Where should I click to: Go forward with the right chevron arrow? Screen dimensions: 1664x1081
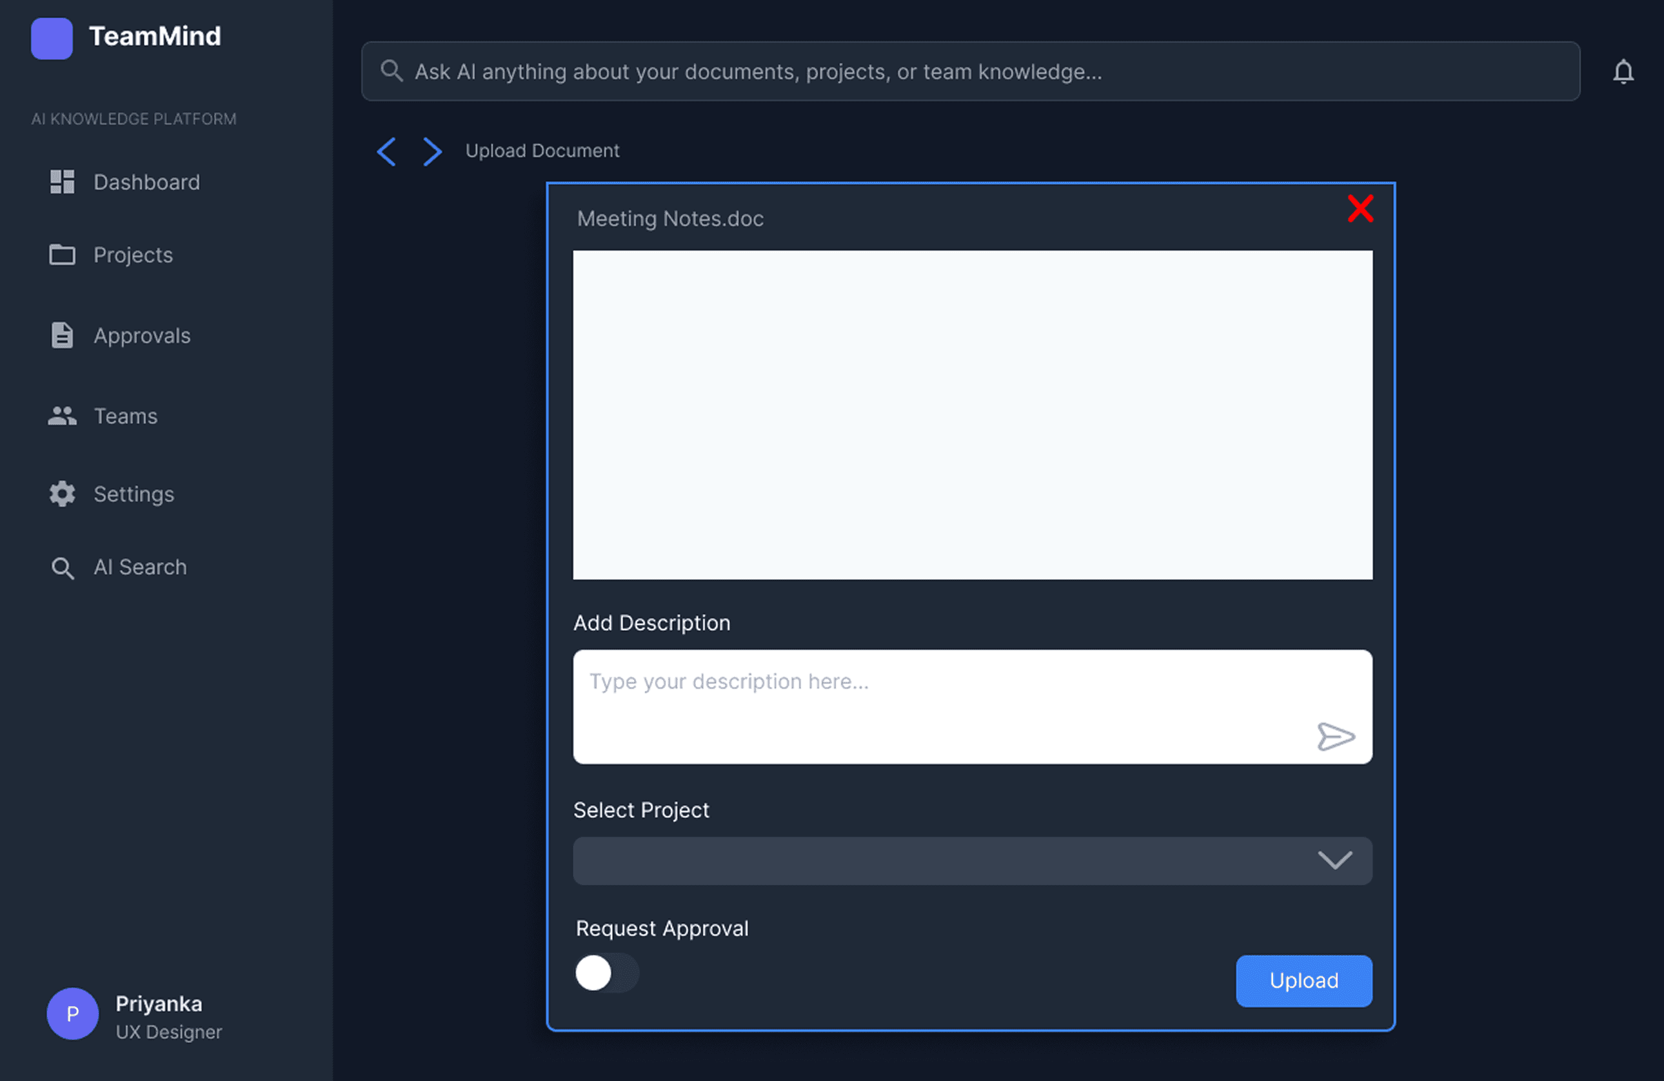coord(432,151)
